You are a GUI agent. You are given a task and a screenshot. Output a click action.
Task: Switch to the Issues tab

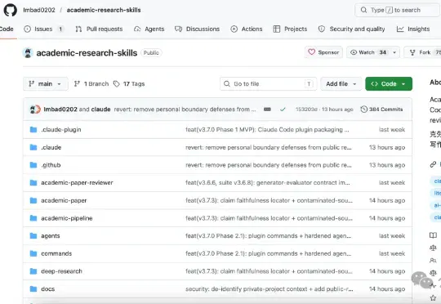(44, 29)
